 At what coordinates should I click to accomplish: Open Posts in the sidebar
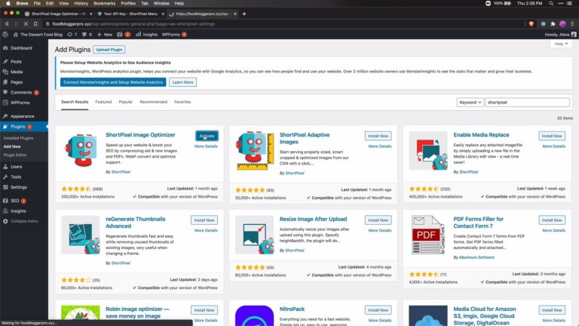pos(16,61)
